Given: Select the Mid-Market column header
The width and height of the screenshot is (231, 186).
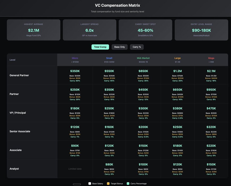Looking at the screenshot, I should [x=143, y=60].
